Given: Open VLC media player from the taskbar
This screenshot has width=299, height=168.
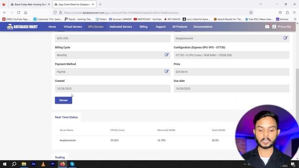Looking at the screenshot, I should (43, 164).
